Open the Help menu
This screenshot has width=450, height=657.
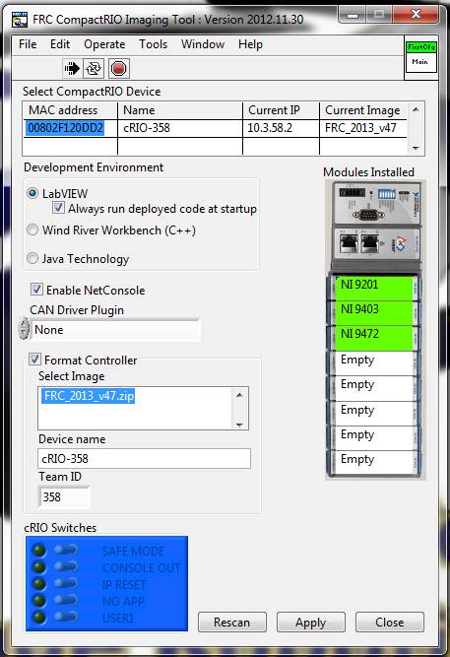[250, 44]
